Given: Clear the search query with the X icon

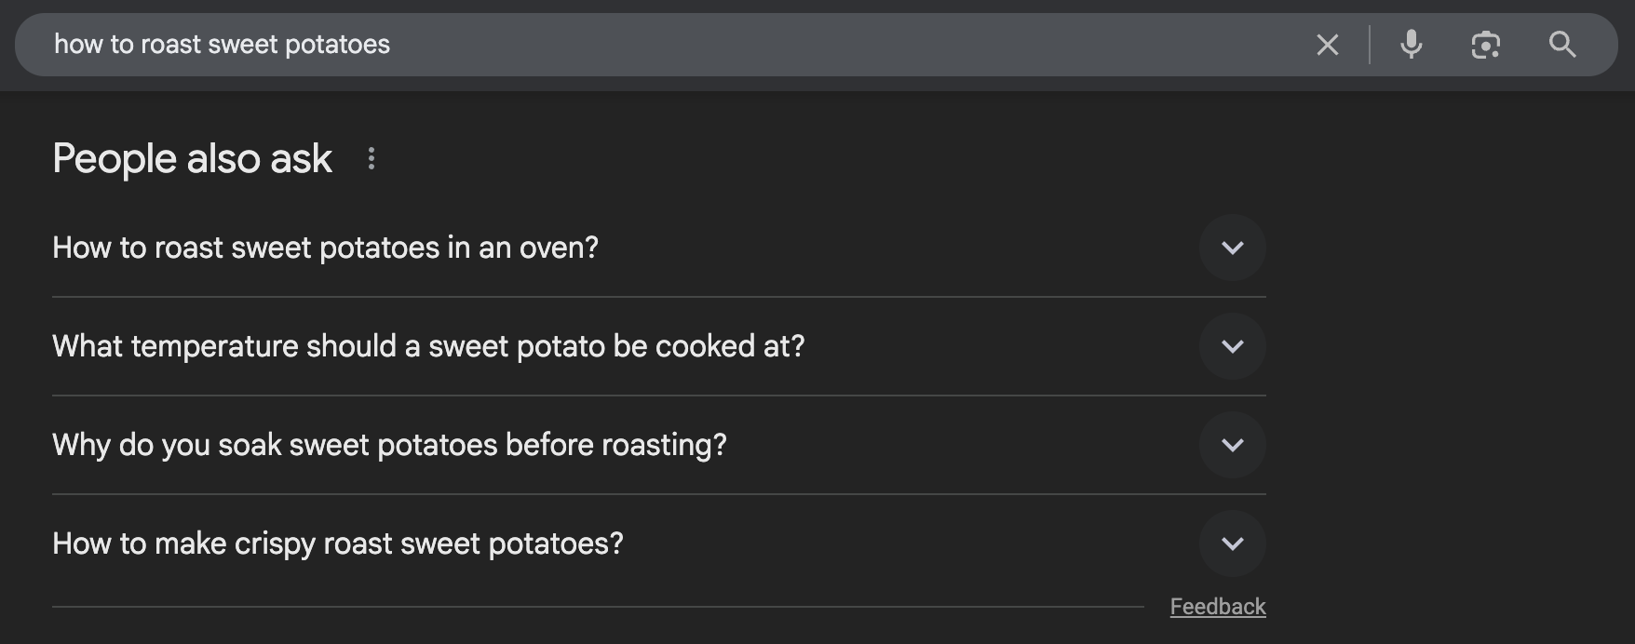Looking at the screenshot, I should click(1328, 45).
